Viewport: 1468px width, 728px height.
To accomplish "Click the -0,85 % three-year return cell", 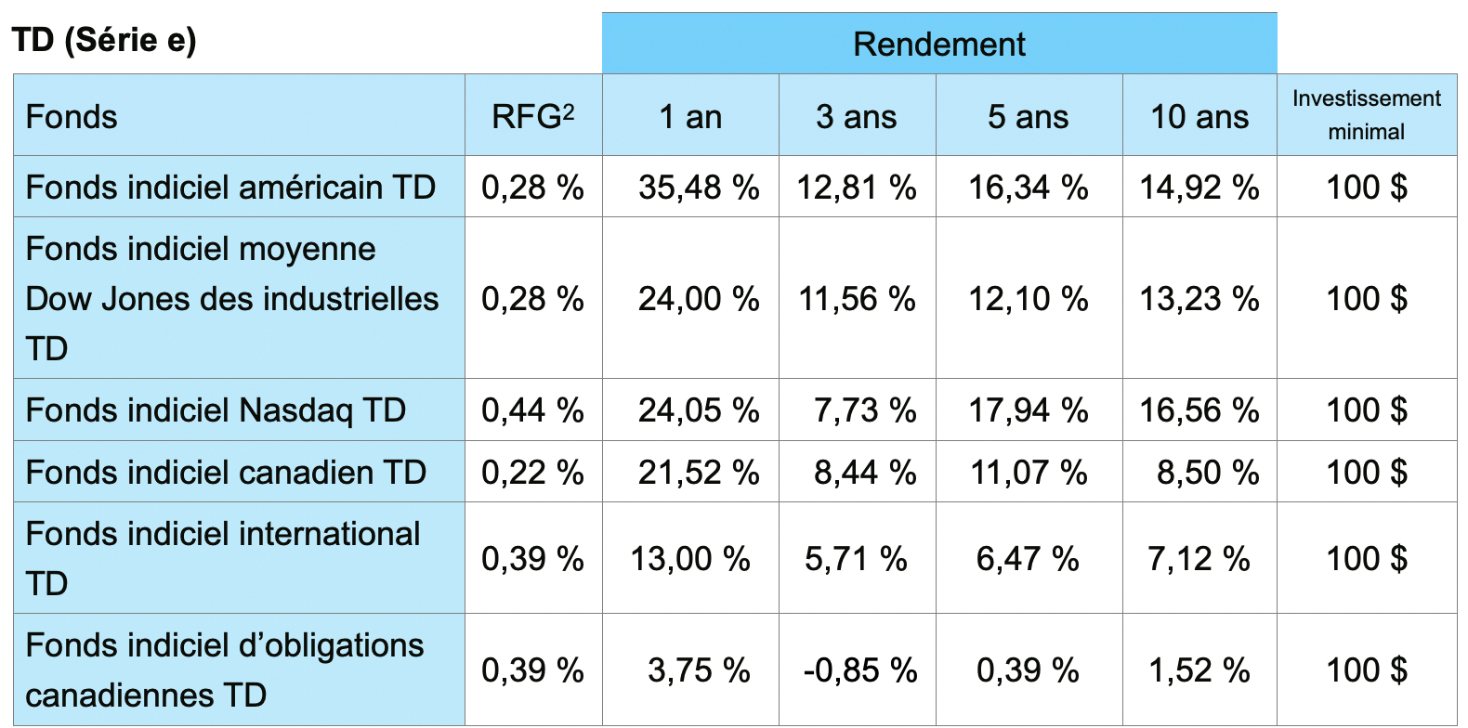I will (859, 670).
